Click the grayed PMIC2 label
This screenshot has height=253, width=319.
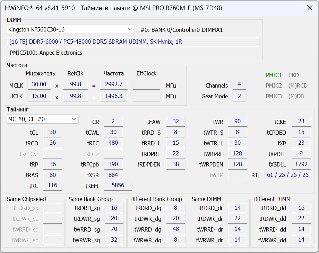click(274, 86)
